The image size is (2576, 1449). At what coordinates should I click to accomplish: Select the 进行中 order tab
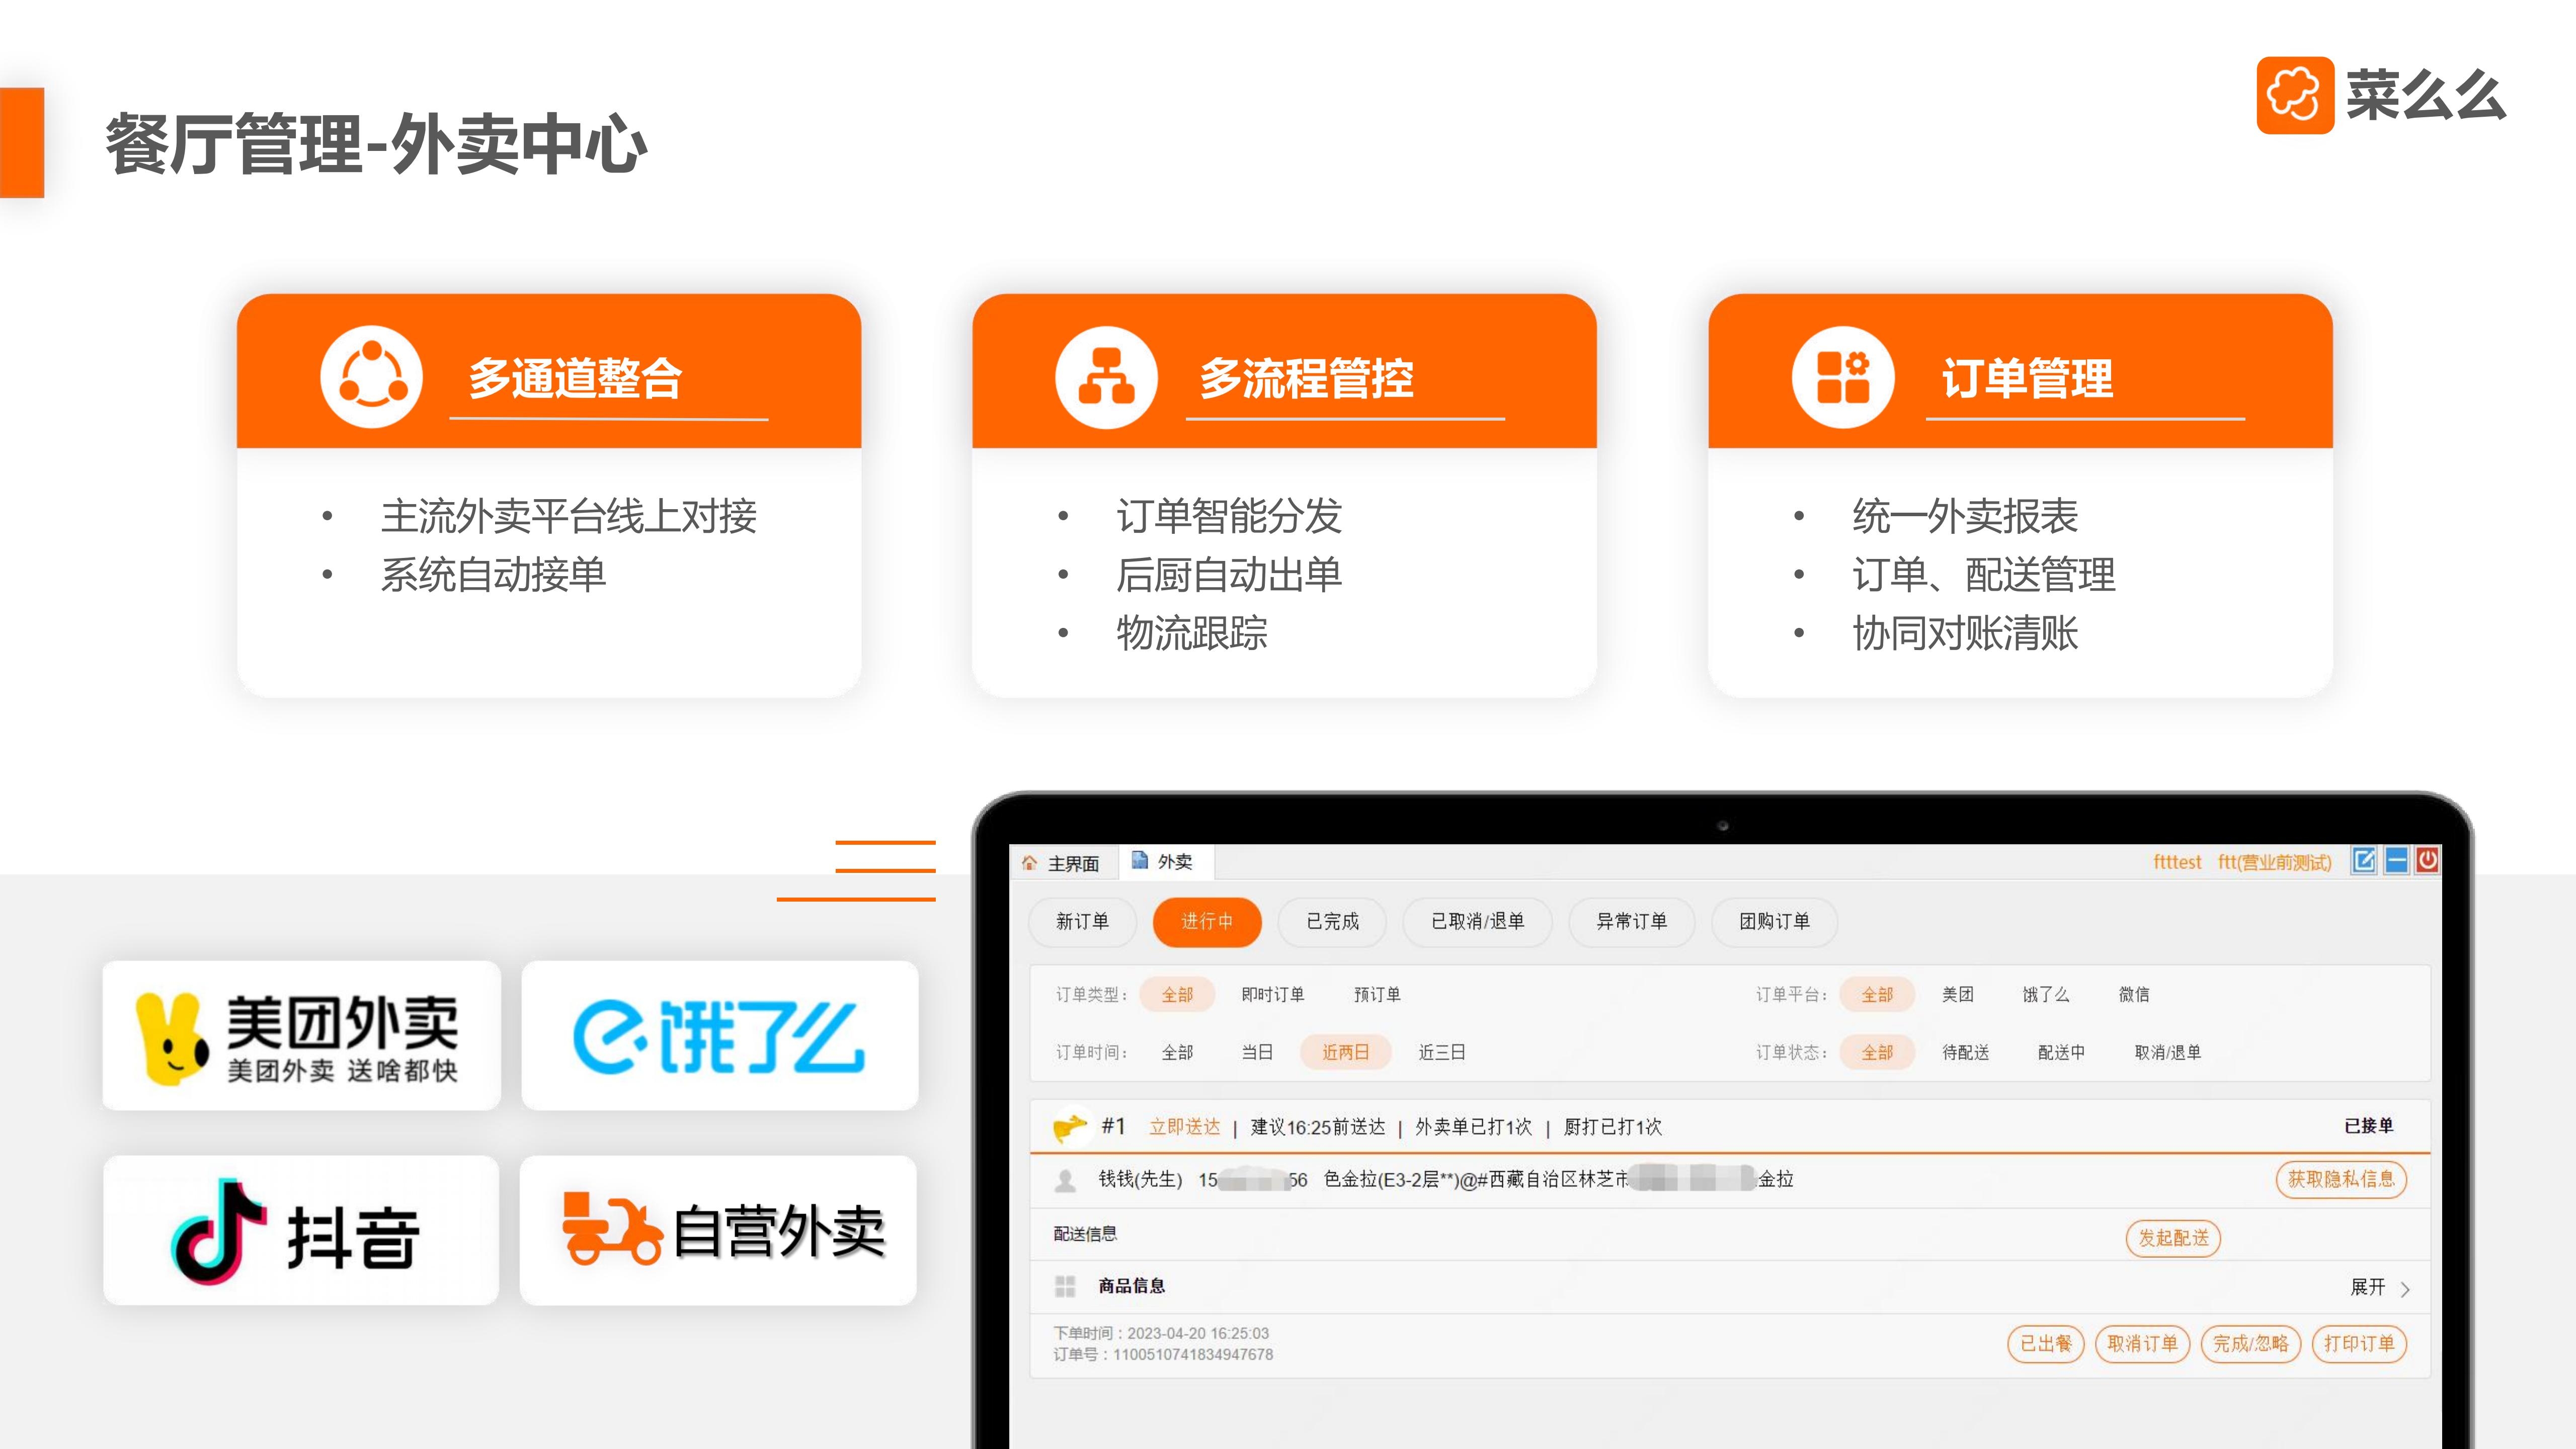pos(1207,921)
